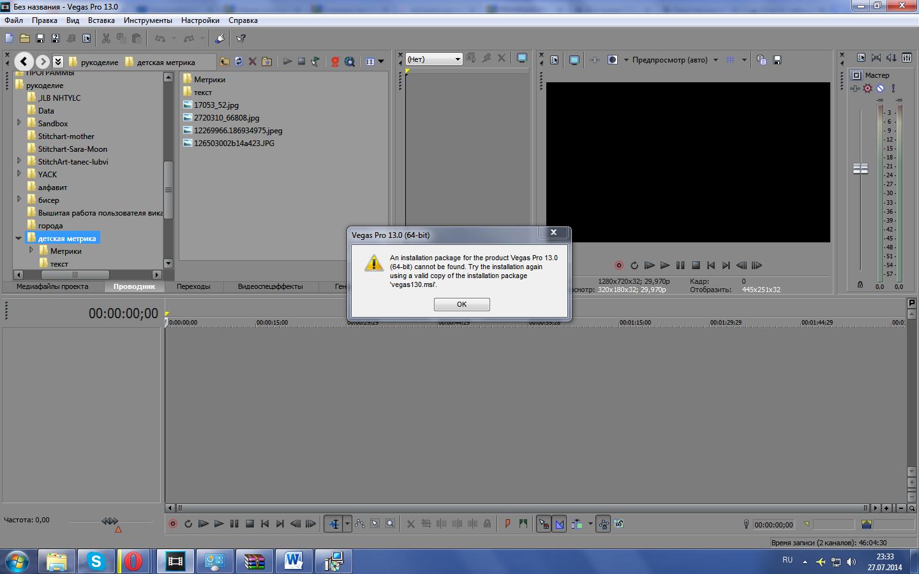919x574 pixels.
Task: Start playback in the preview window
Action: (x=665, y=265)
